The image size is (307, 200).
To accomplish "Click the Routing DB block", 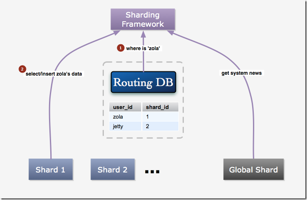I will point(143,82).
